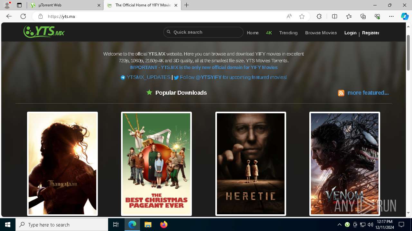Image resolution: width=412 pixels, height=231 pixels.
Task: Open the Browse Movies menu item
Action: tap(321, 33)
